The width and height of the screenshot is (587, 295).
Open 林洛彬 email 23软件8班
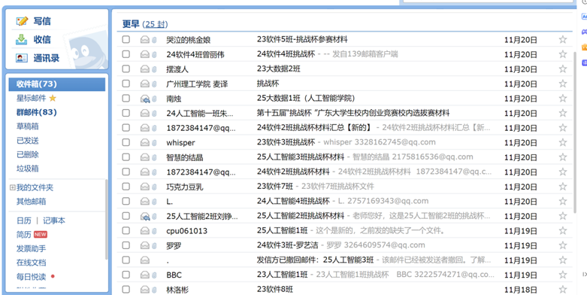(x=275, y=290)
